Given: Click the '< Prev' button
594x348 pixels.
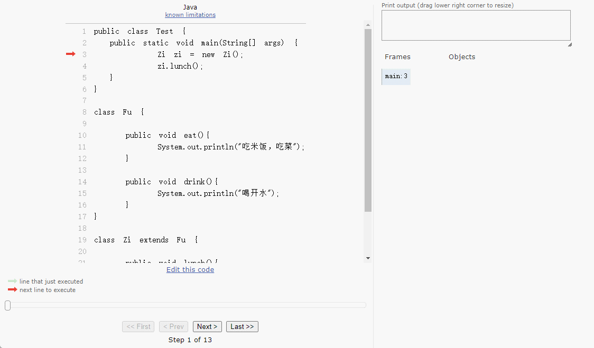Looking at the screenshot, I should point(173,326).
